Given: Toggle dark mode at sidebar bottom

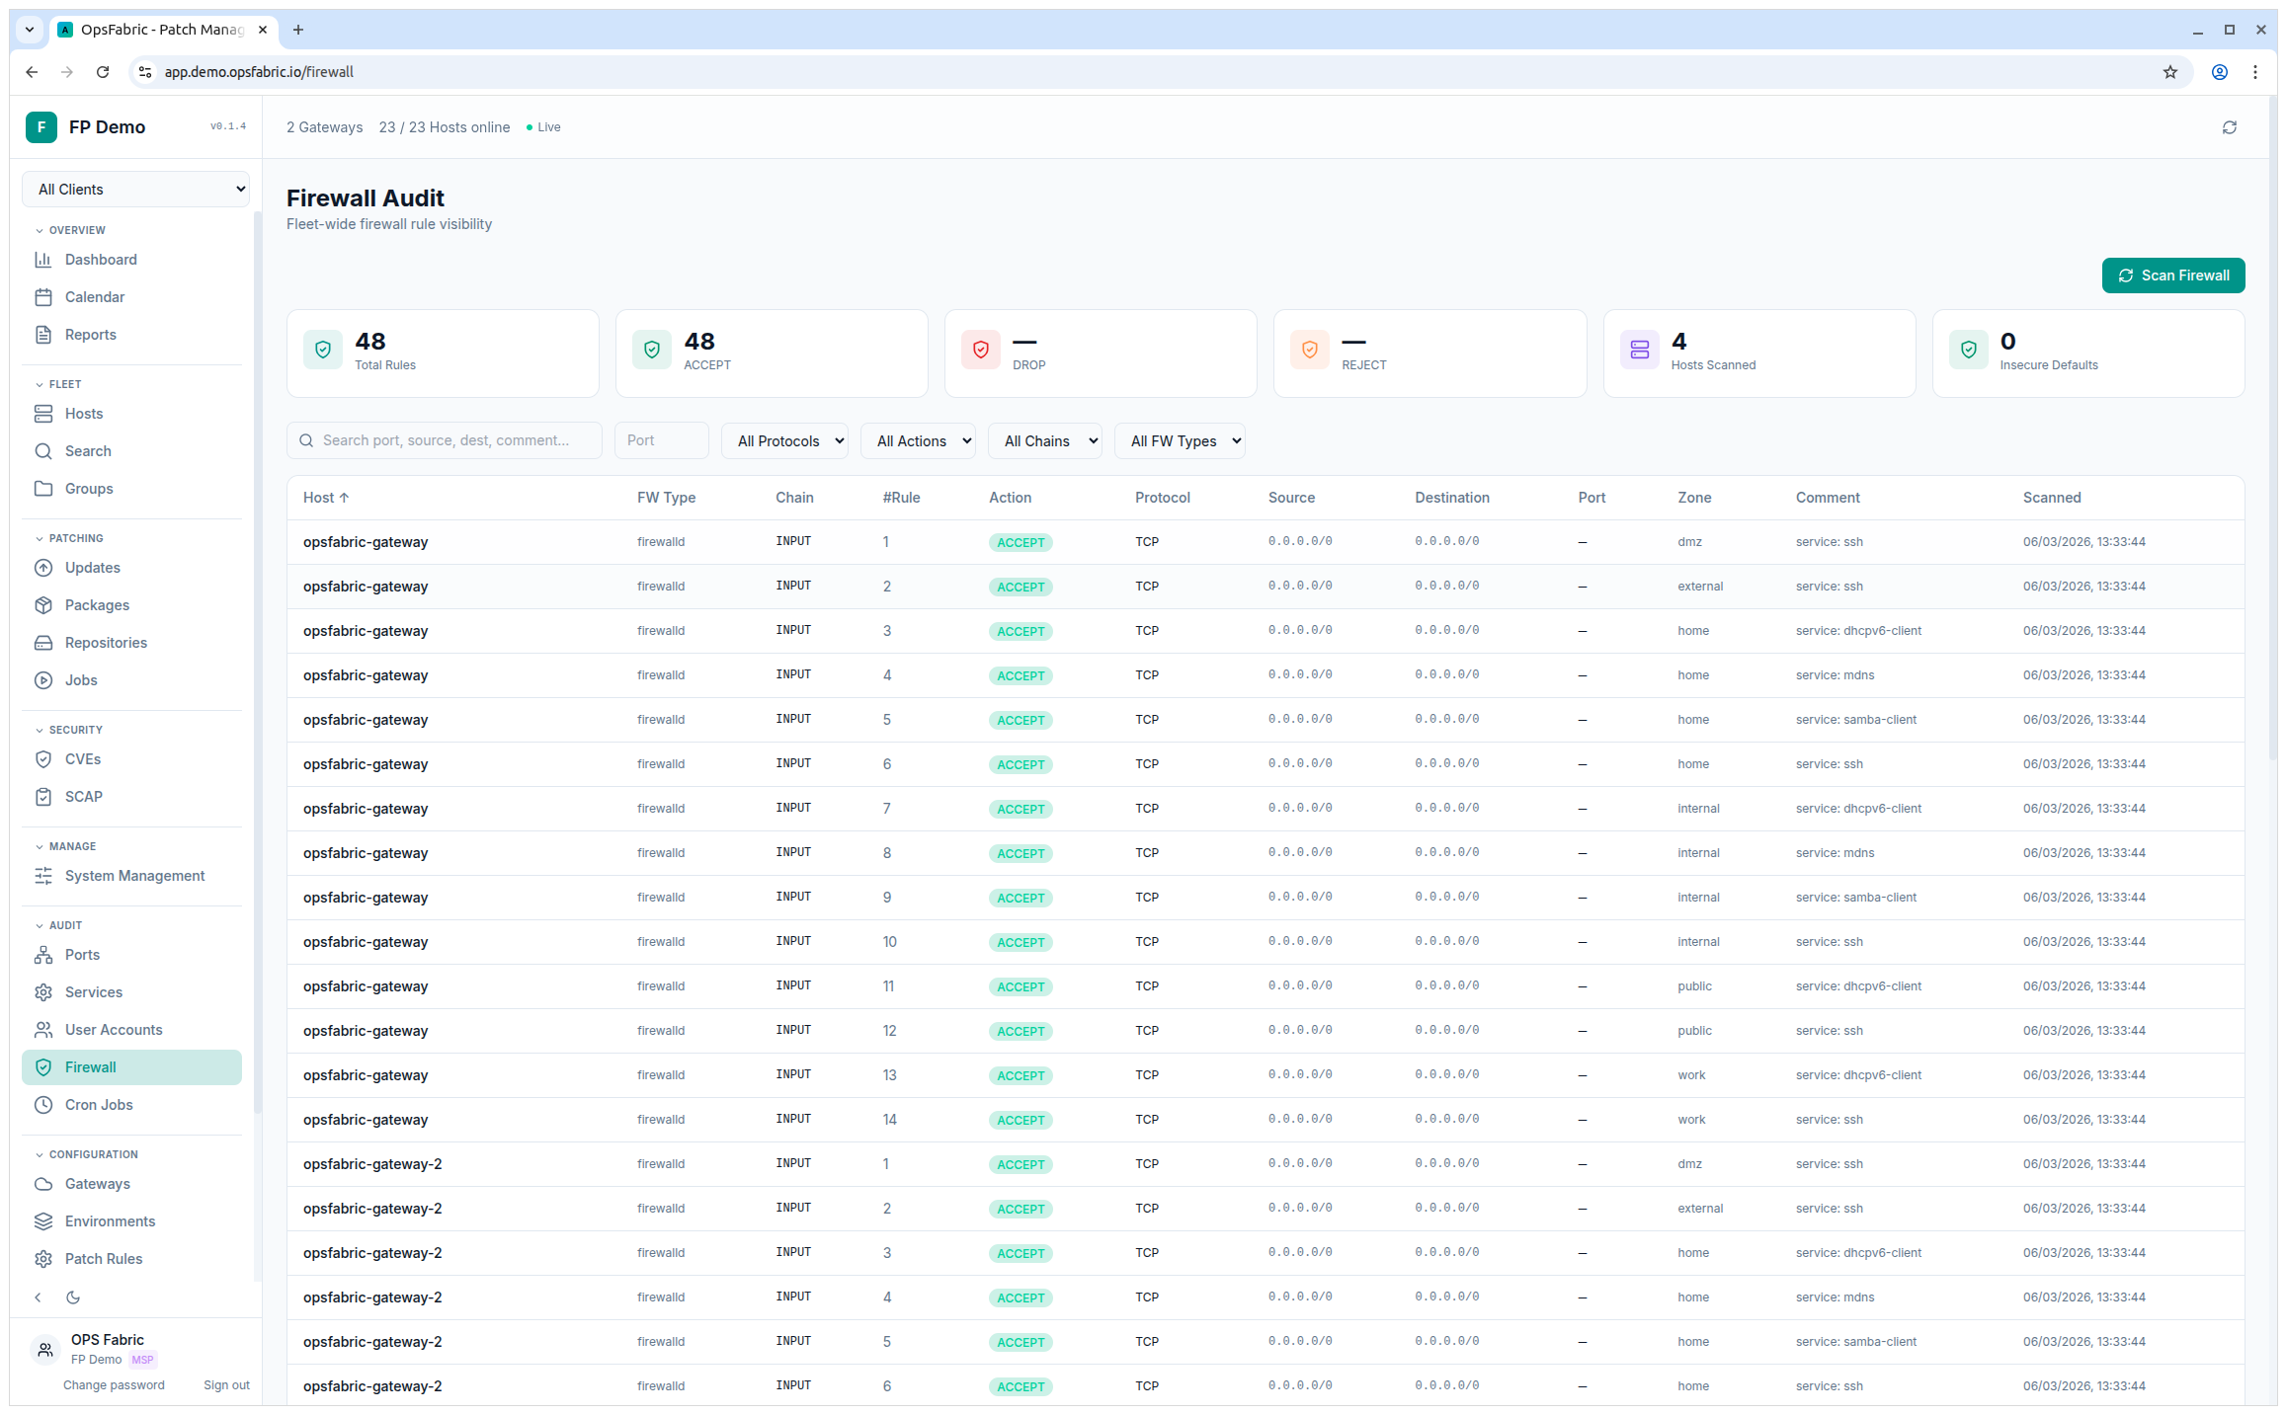Looking at the screenshot, I should [x=73, y=1297].
